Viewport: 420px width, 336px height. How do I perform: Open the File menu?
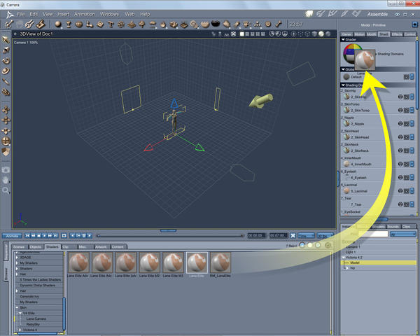point(21,14)
